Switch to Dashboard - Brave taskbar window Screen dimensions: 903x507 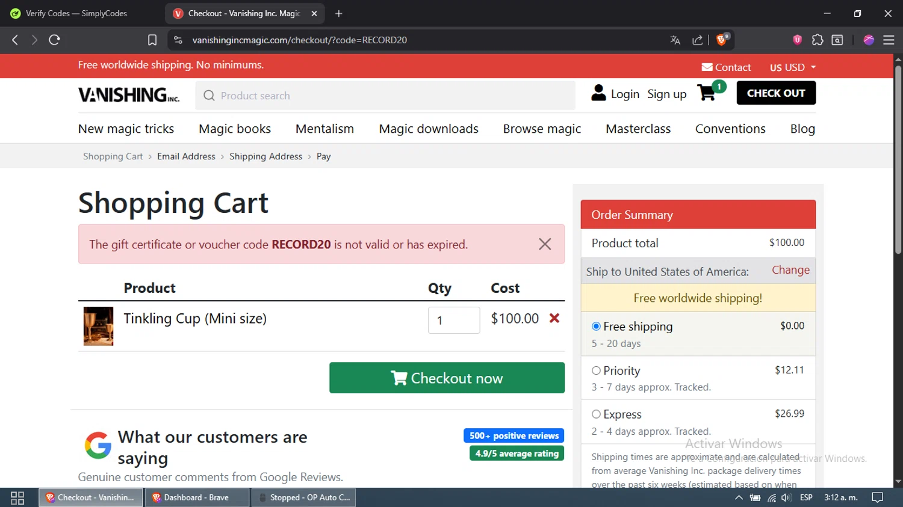pos(197,497)
